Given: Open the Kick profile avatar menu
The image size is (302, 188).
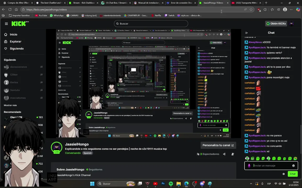Looking at the screenshot, I should point(292,23).
